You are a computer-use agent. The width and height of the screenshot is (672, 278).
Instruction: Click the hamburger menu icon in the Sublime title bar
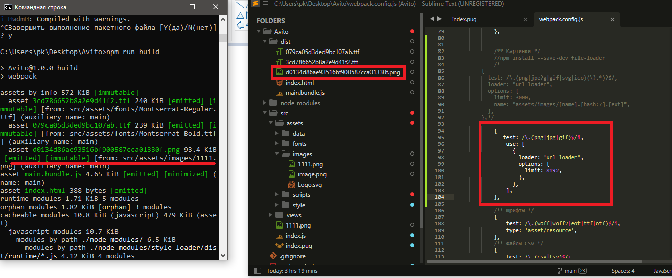[266, 4]
